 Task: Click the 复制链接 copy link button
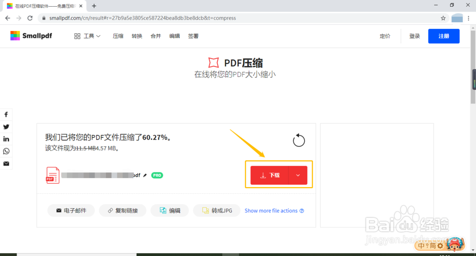tap(123, 210)
